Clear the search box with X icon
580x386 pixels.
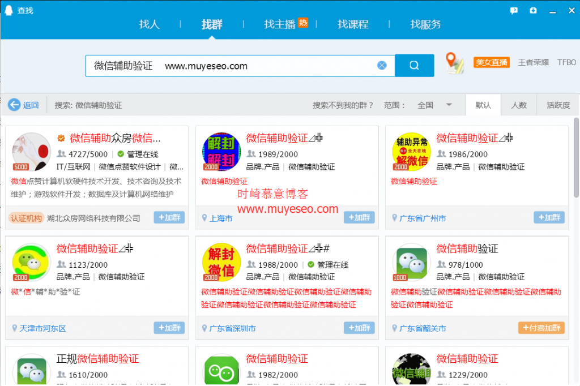[382, 66]
